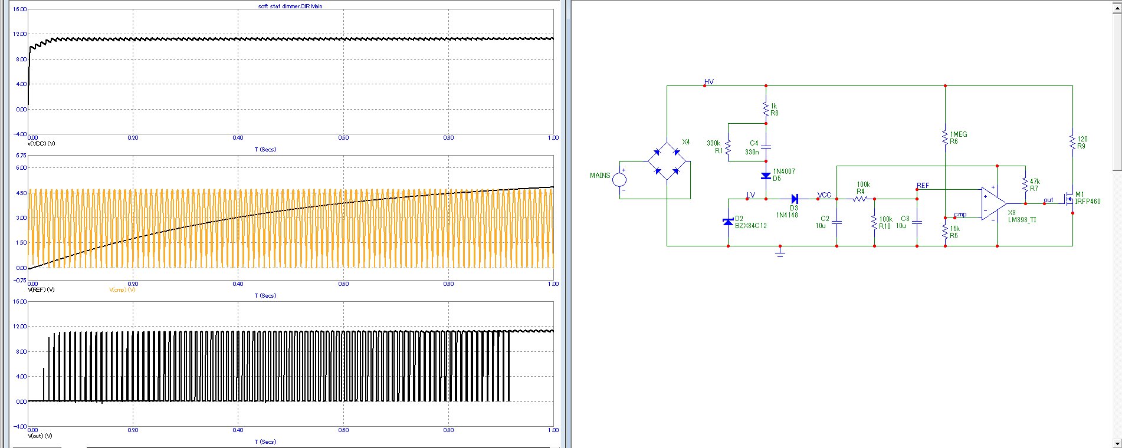Click the out node label
Screen dimensions: 1122x448
[1048, 200]
